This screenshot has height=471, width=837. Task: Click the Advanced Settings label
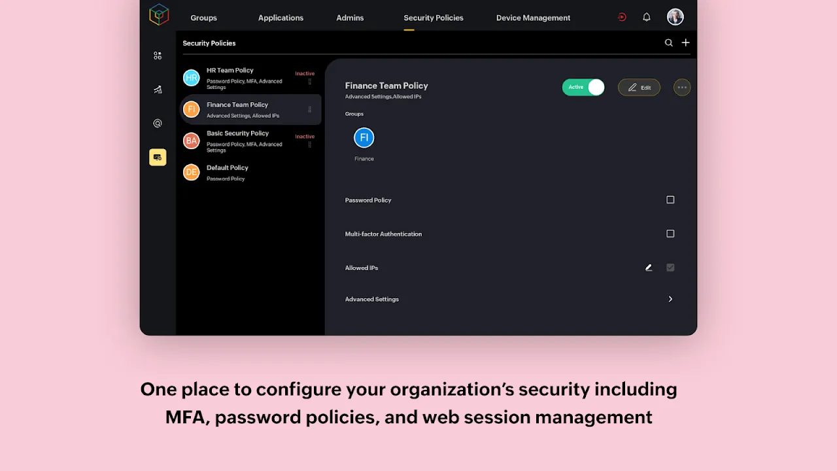coord(372,300)
